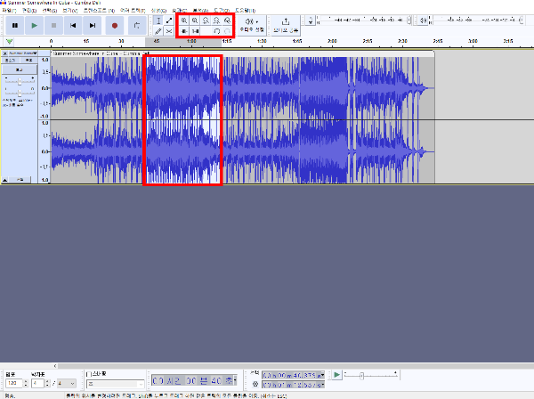This screenshot has height=399, width=534.
Task: Open the Tracks menu
Action: (x=133, y=11)
